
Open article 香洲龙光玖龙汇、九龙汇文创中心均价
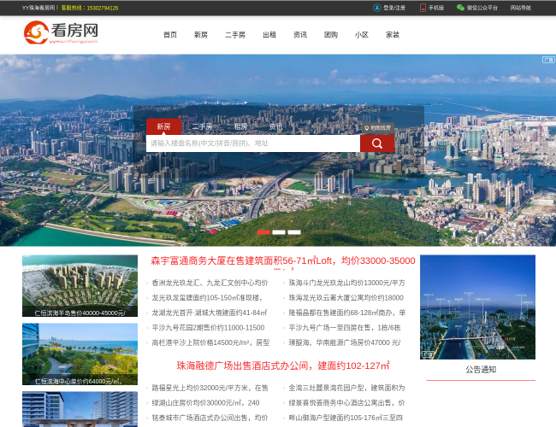coord(210,283)
